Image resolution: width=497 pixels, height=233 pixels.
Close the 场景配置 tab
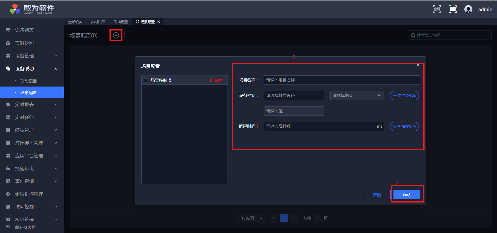pyautogui.click(x=159, y=22)
